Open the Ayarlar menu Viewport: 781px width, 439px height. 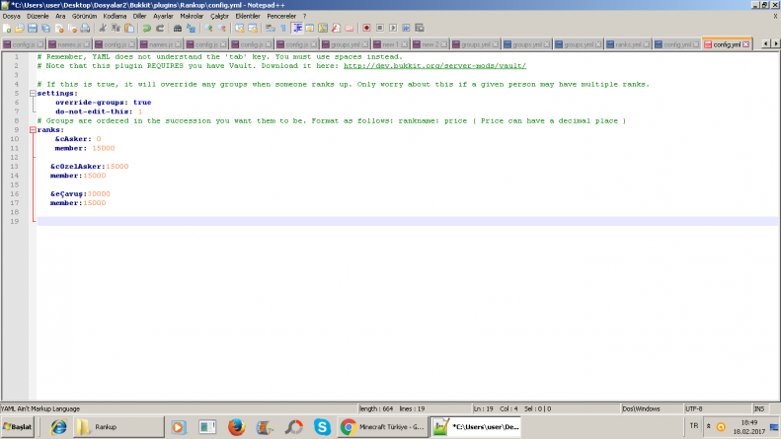(x=163, y=16)
